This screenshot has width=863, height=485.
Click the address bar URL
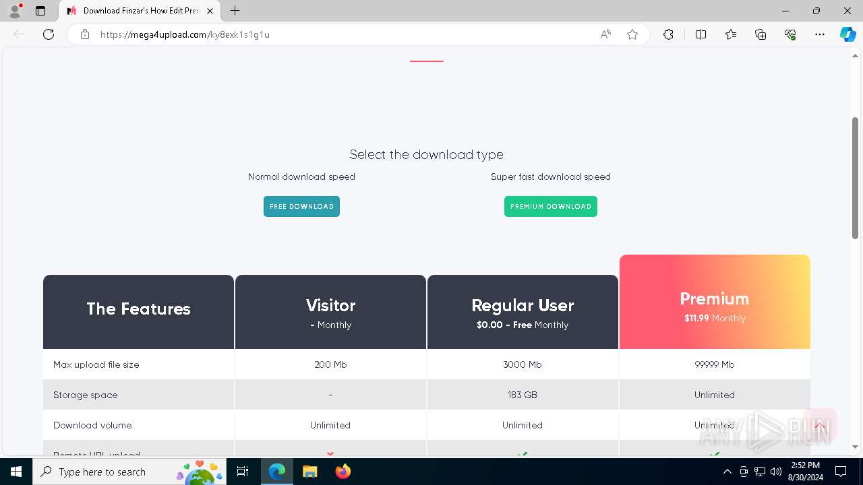tap(185, 34)
